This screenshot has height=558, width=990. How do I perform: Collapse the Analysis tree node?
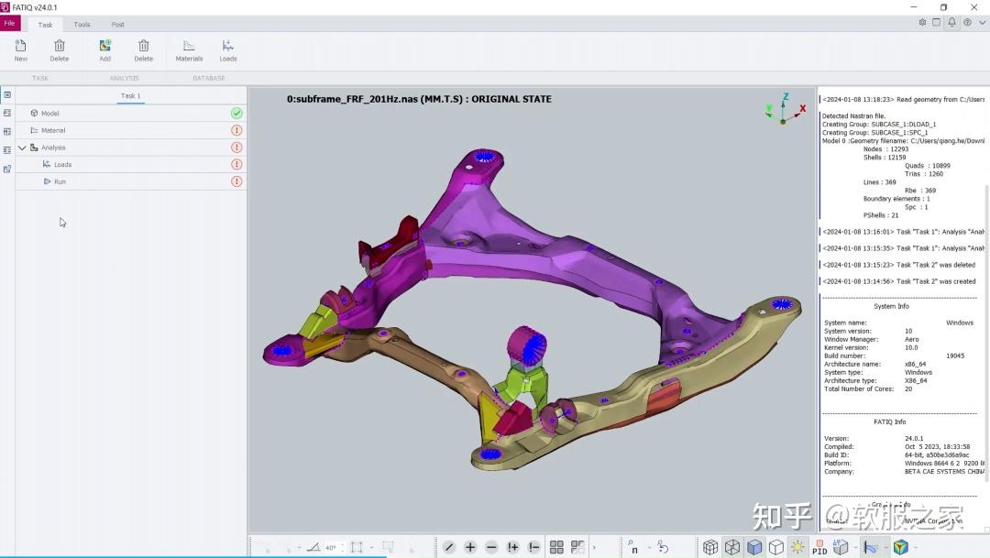click(x=23, y=148)
